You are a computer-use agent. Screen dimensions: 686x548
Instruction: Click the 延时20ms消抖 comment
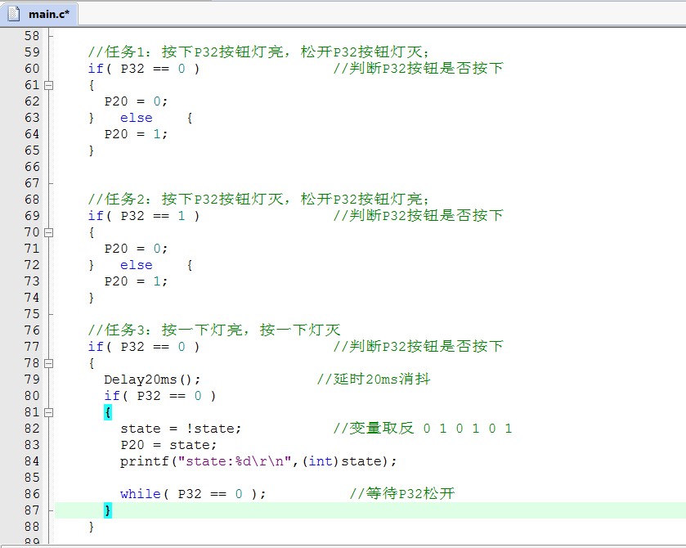point(374,379)
